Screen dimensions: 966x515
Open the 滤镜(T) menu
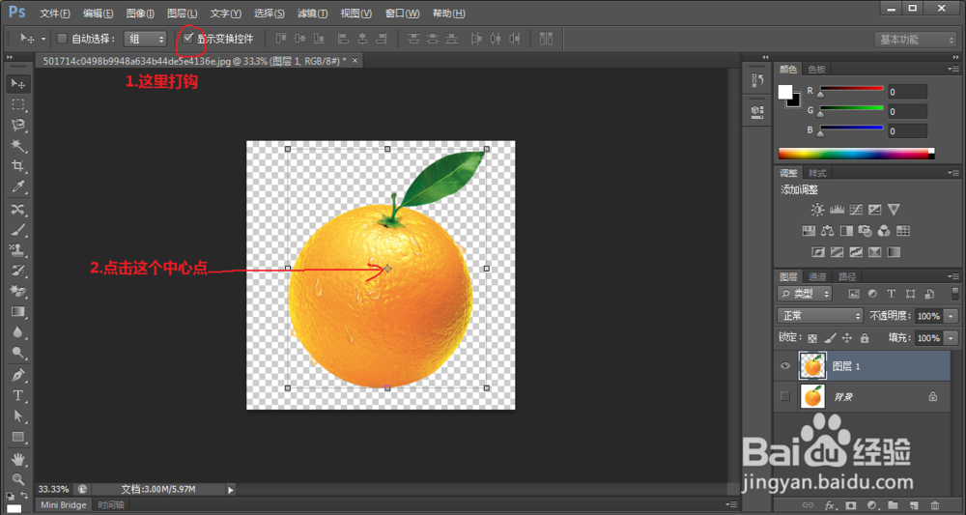[x=312, y=13]
